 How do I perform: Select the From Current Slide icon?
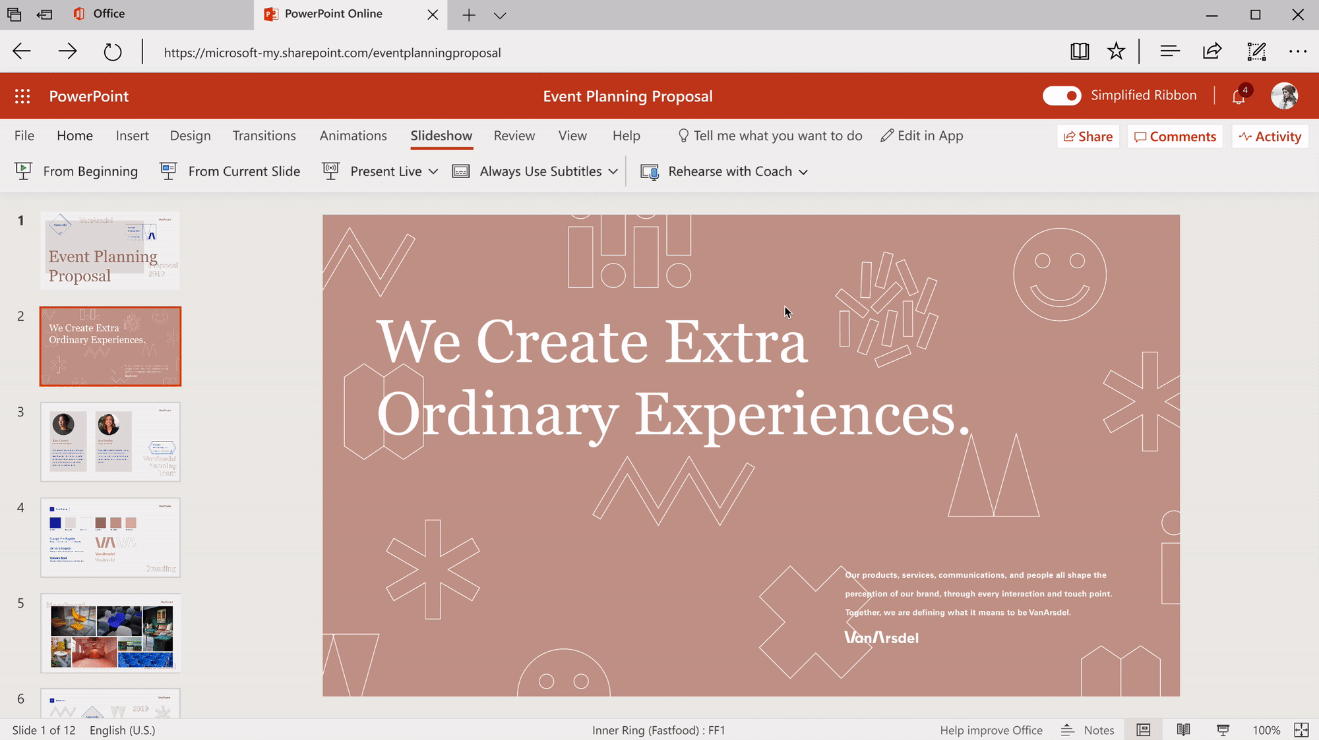168,171
